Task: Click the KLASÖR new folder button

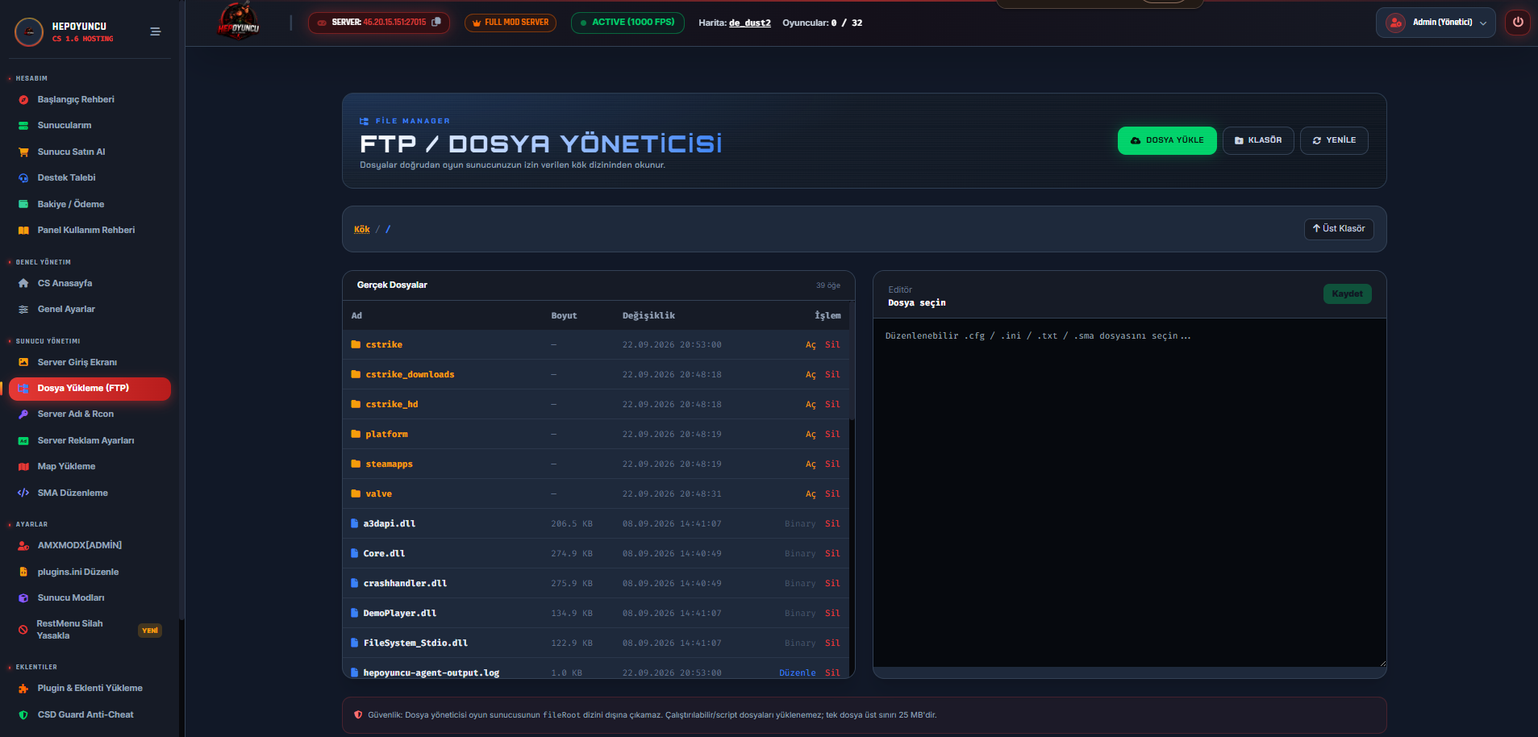Action: (1258, 140)
